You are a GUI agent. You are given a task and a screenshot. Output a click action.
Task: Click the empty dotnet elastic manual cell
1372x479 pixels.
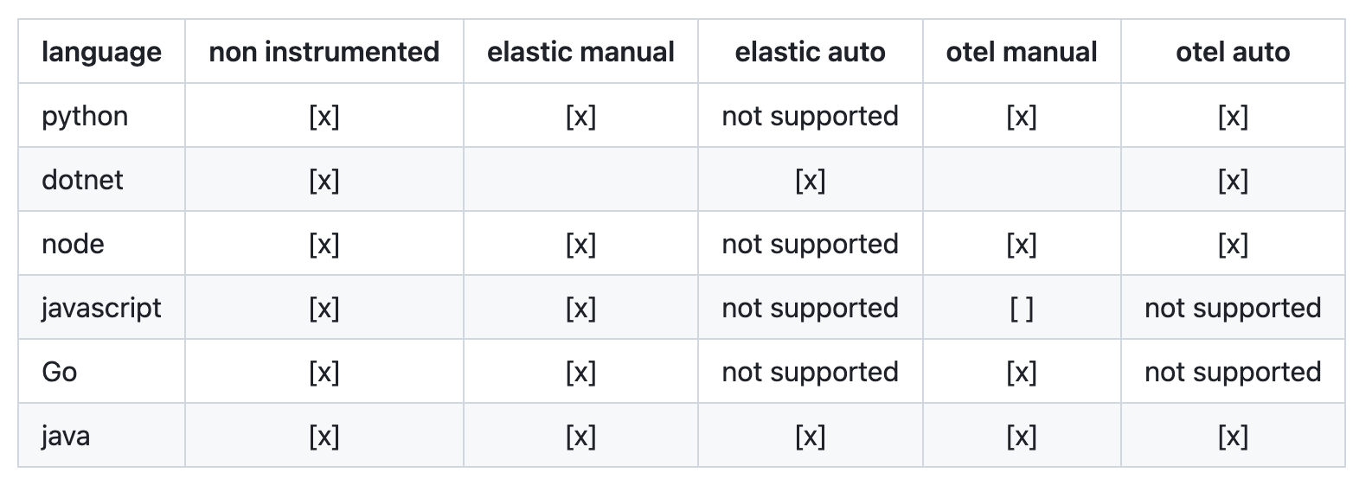[580, 181]
